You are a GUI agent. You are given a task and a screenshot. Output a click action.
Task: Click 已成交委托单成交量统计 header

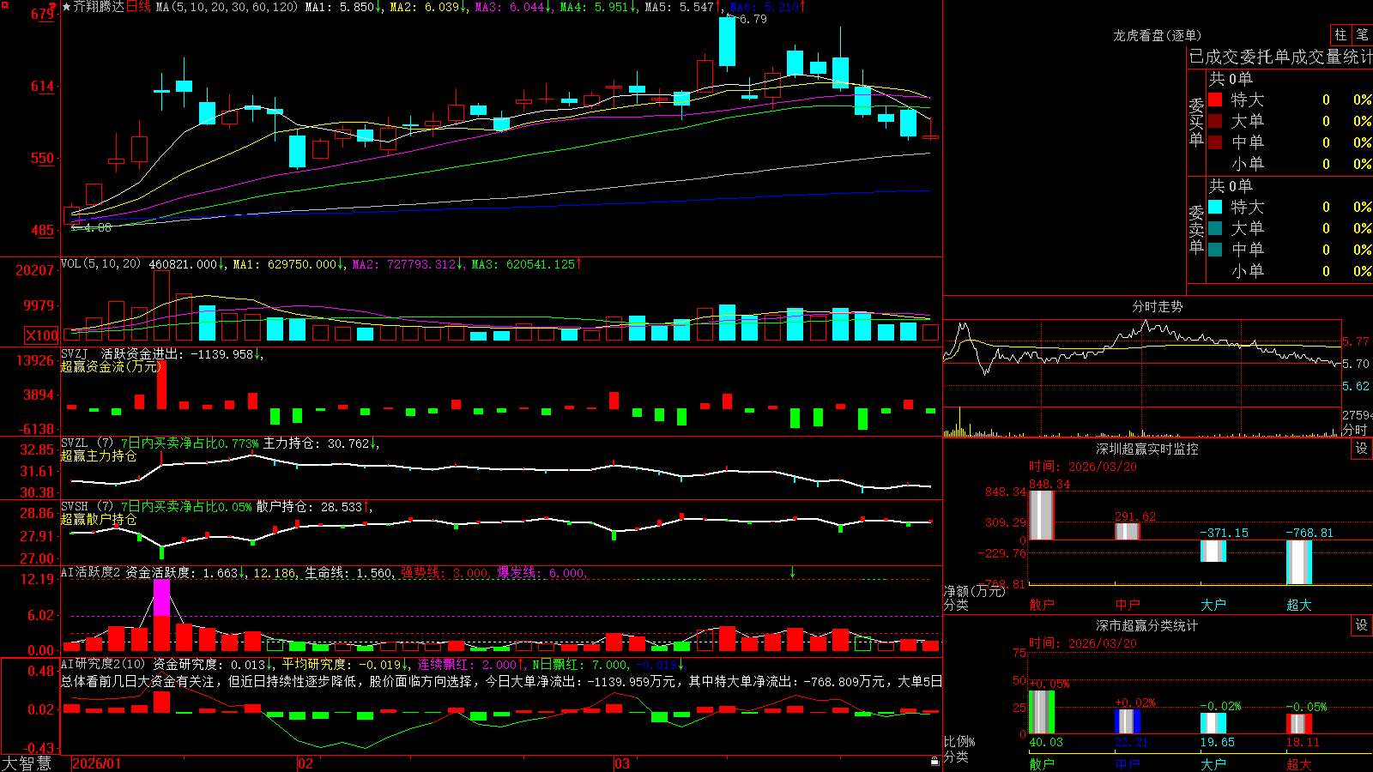(x=1281, y=57)
